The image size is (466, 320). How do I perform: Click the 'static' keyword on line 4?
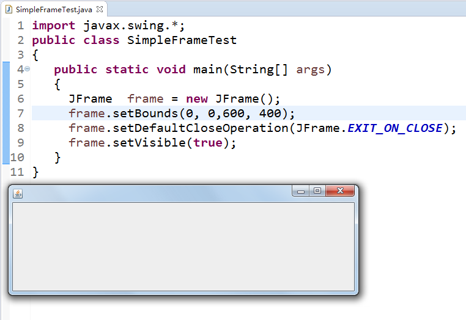[x=127, y=70]
